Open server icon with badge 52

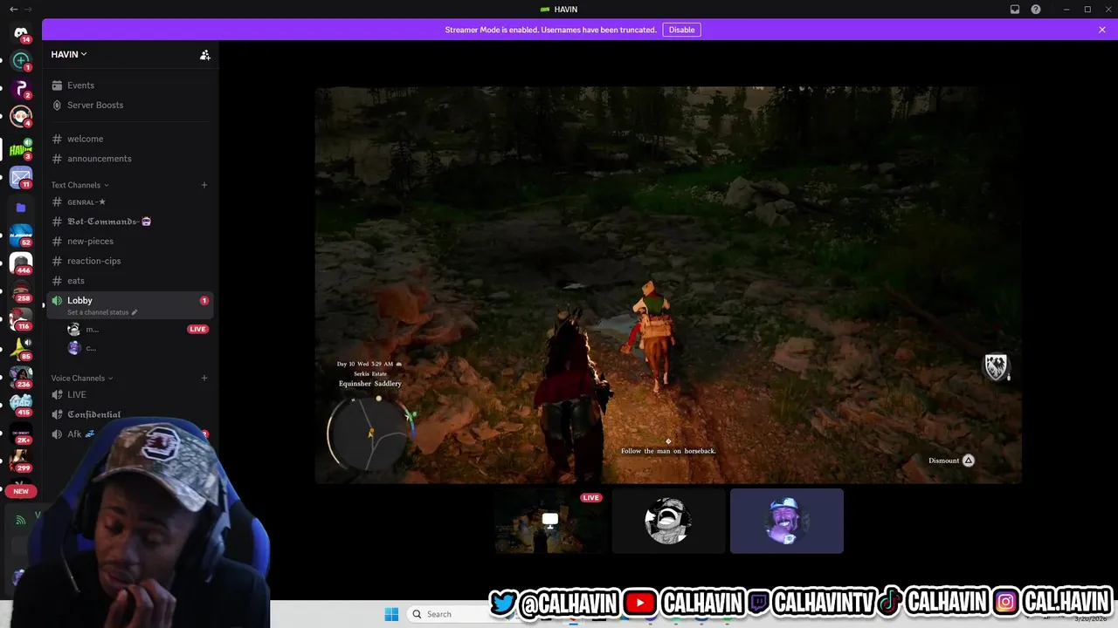(x=21, y=234)
